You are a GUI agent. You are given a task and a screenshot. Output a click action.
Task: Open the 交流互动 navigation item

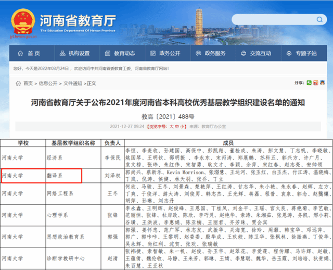tap(259, 53)
